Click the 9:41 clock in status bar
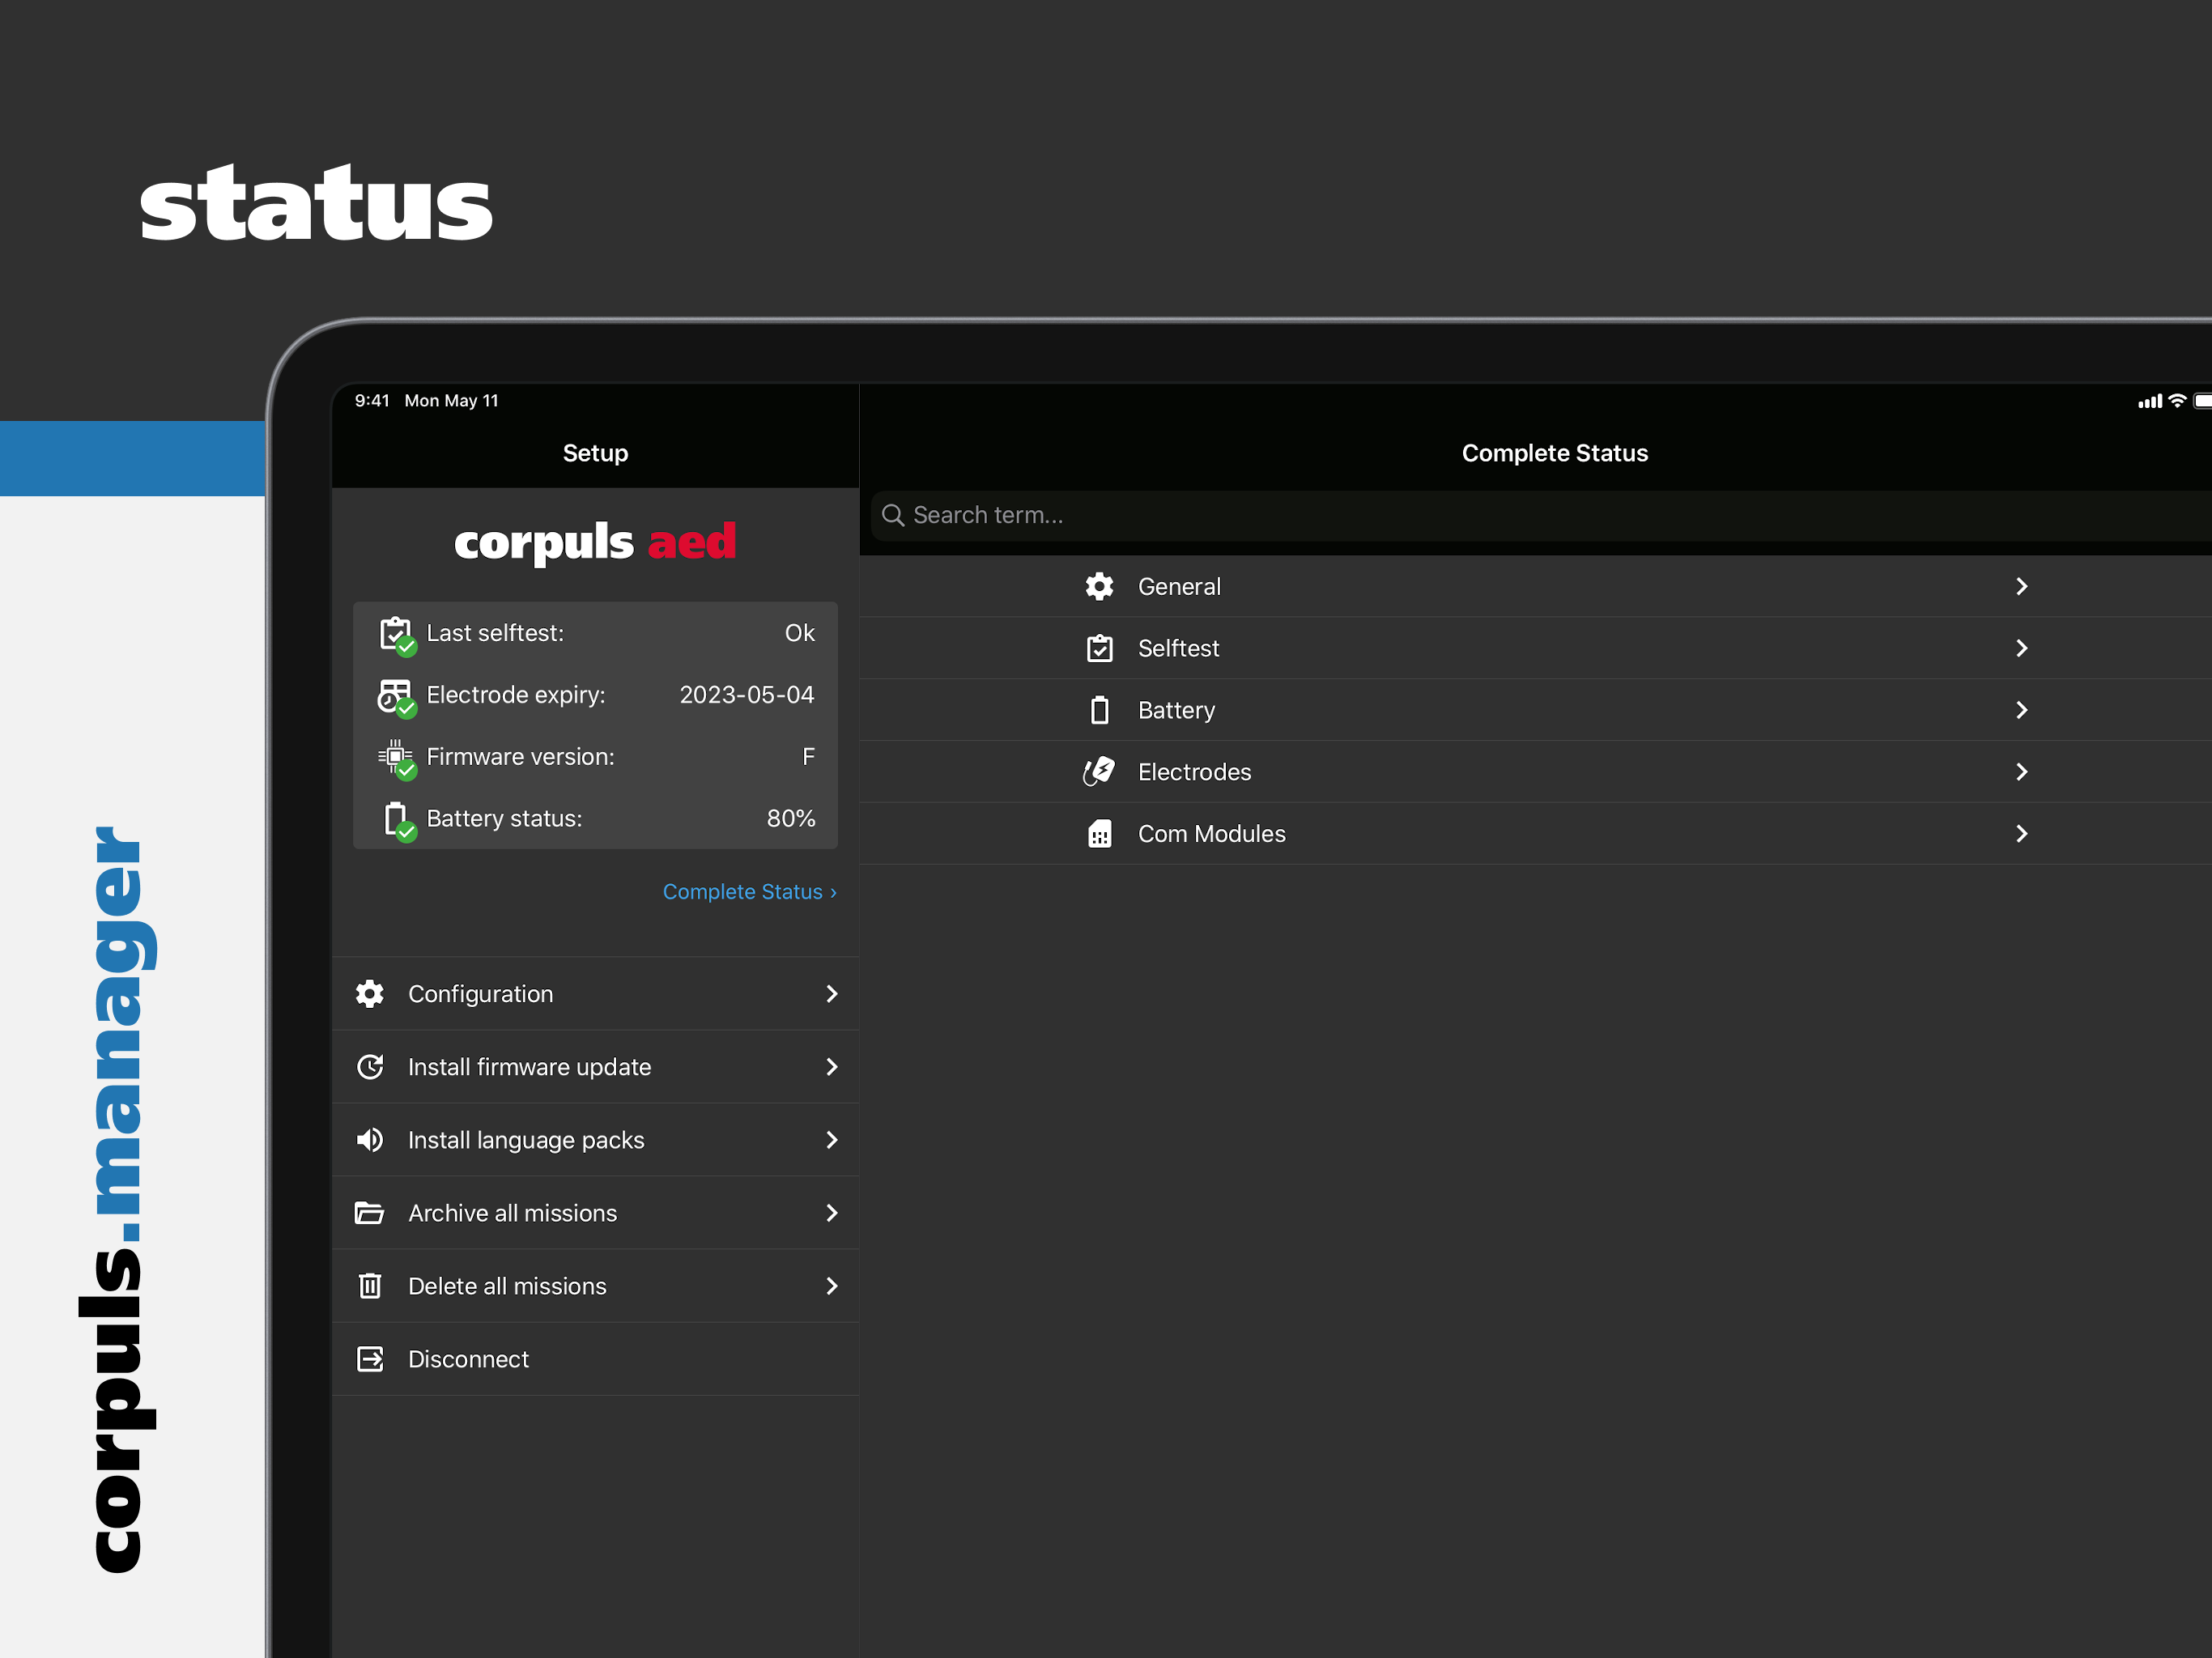Viewport: 2212px width, 1658px height. tap(372, 401)
